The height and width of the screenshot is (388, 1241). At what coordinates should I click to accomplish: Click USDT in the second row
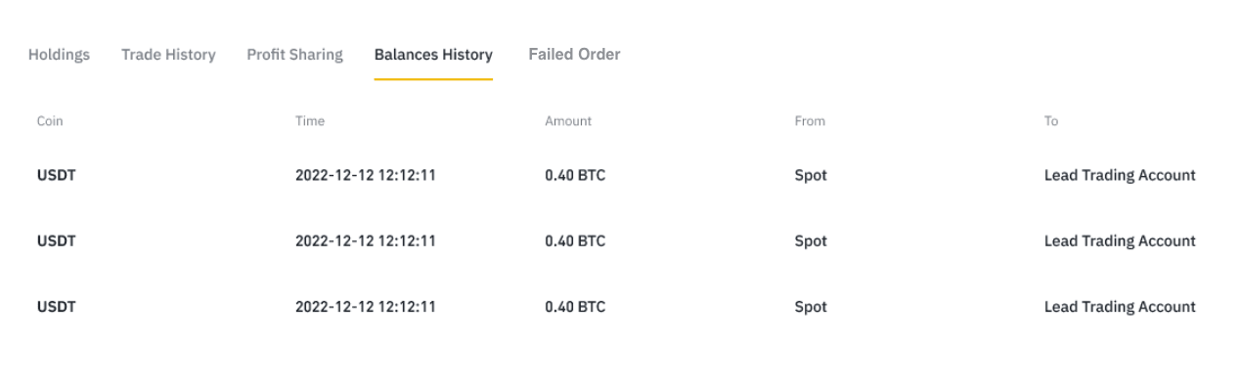click(56, 241)
